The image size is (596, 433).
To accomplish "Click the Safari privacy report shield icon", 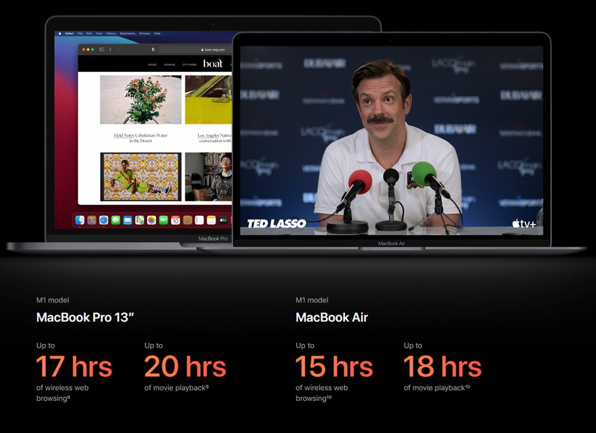I will tap(154, 49).
